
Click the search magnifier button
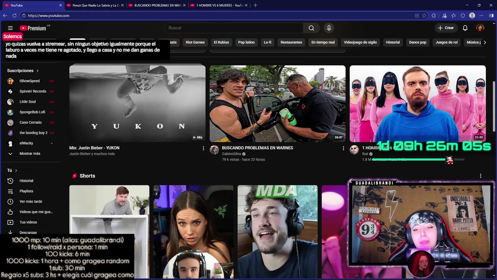pos(311,28)
